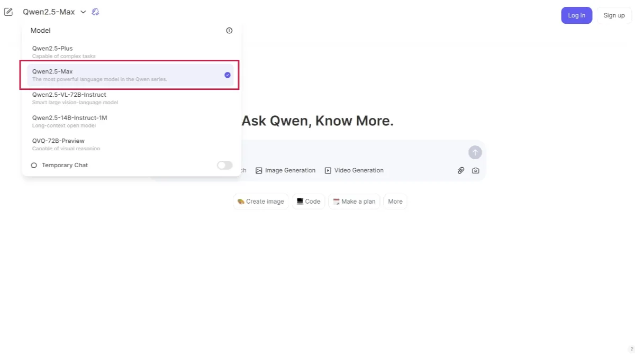Click the new chat pencil icon

pos(8,12)
